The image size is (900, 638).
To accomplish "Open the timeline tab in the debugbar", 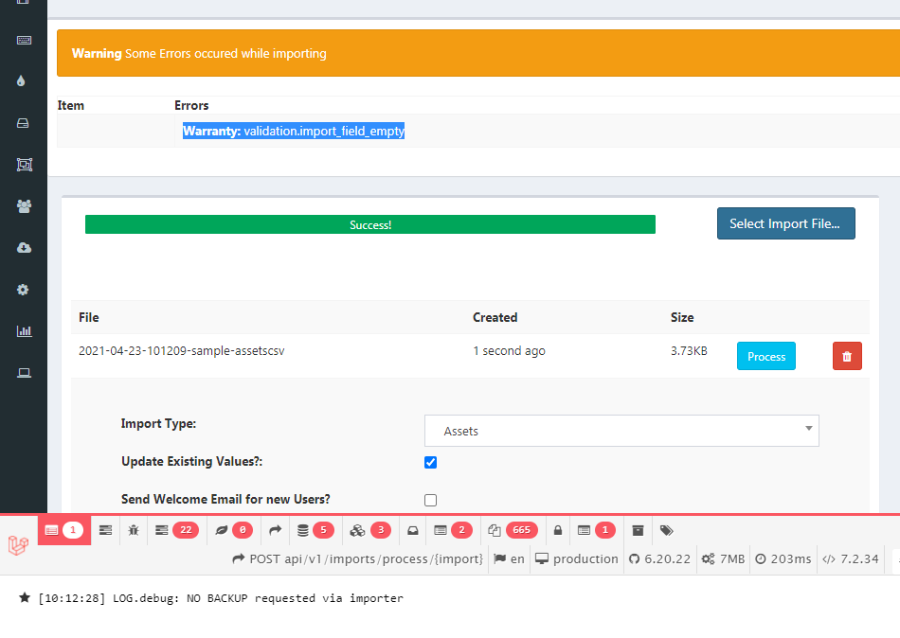I will 107,530.
